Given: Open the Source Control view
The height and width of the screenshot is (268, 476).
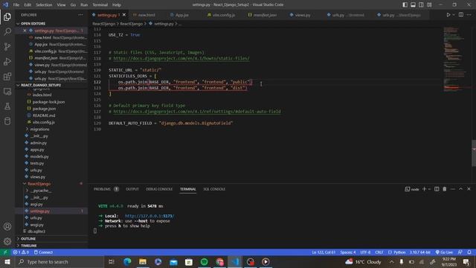Looking at the screenshot, I should pyautogui.click(x=7, y=46).
